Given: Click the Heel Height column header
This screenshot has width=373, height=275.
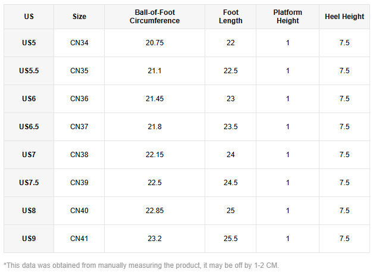Looking at the screenshot, I should pyautogui.click(x=344, y=17).
